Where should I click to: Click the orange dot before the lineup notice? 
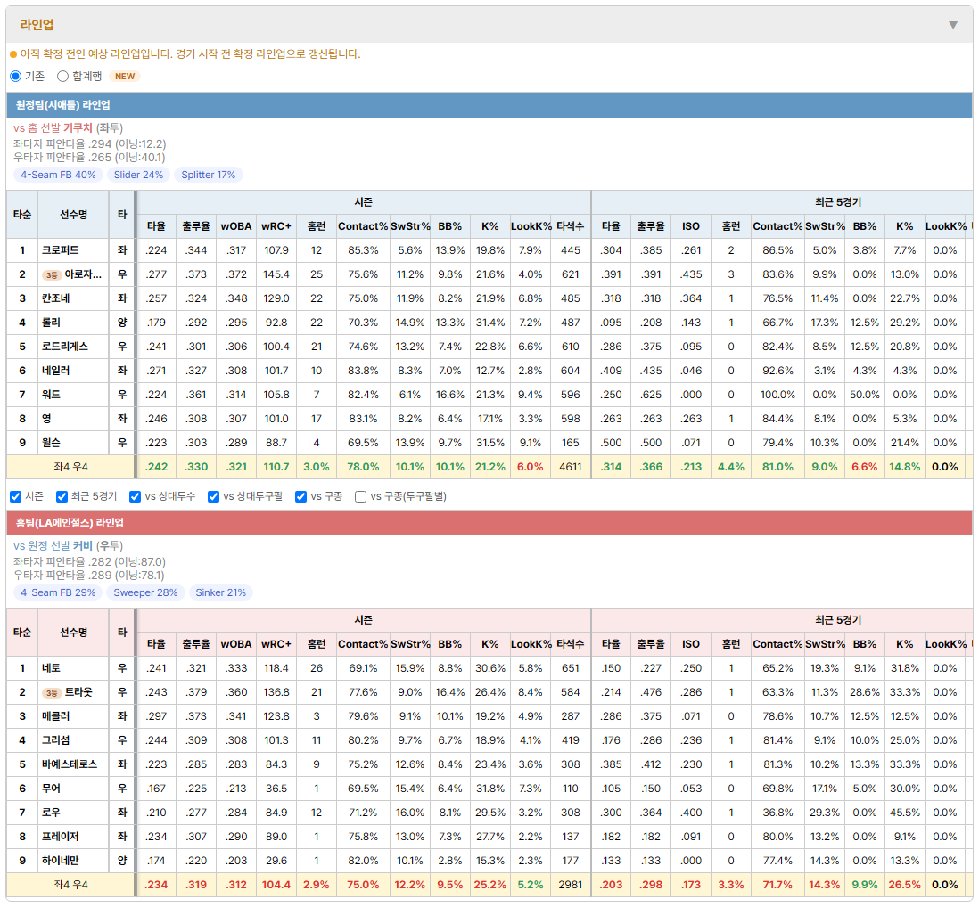point(13,54)
